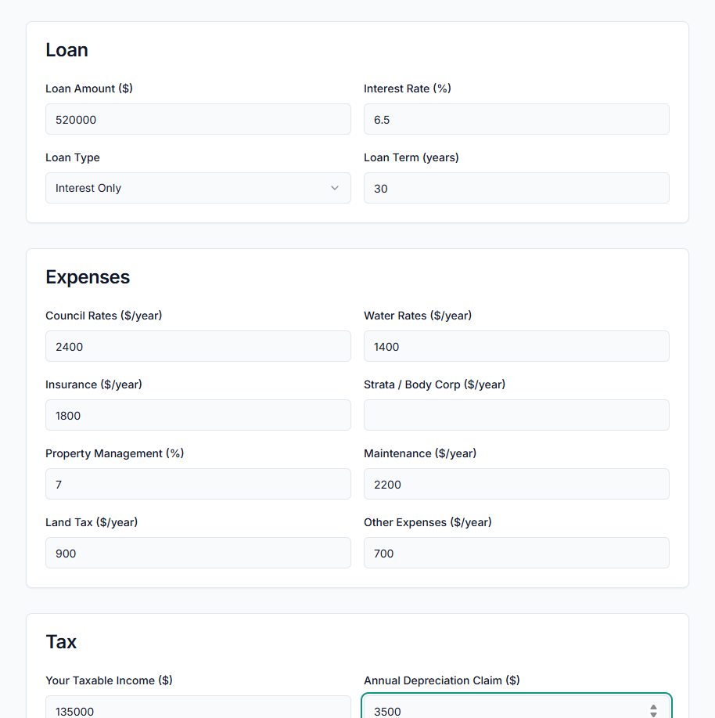715x718 pixels.
Task: Focus the Land Tax input field
Action: click(x=198, y=553)
